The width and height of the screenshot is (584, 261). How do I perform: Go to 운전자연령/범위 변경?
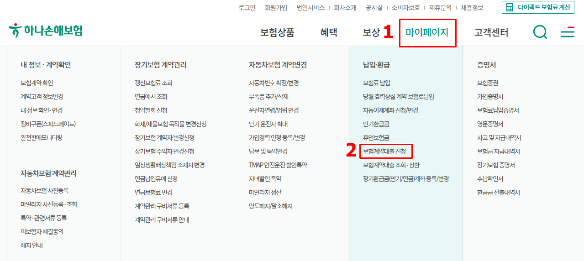pos(274,110)
